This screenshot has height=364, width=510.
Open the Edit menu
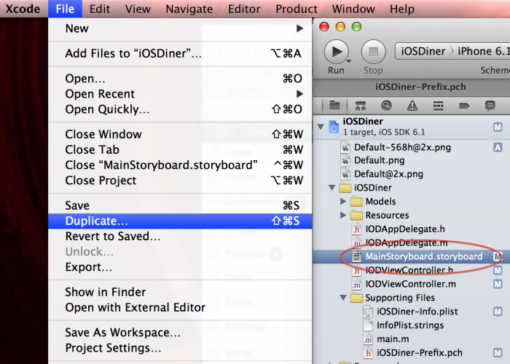[x=100, y=9]
